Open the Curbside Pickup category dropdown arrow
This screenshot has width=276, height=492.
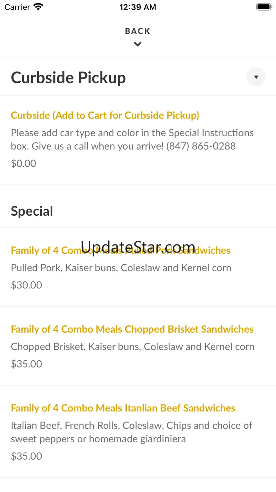(x=256, y=77)
